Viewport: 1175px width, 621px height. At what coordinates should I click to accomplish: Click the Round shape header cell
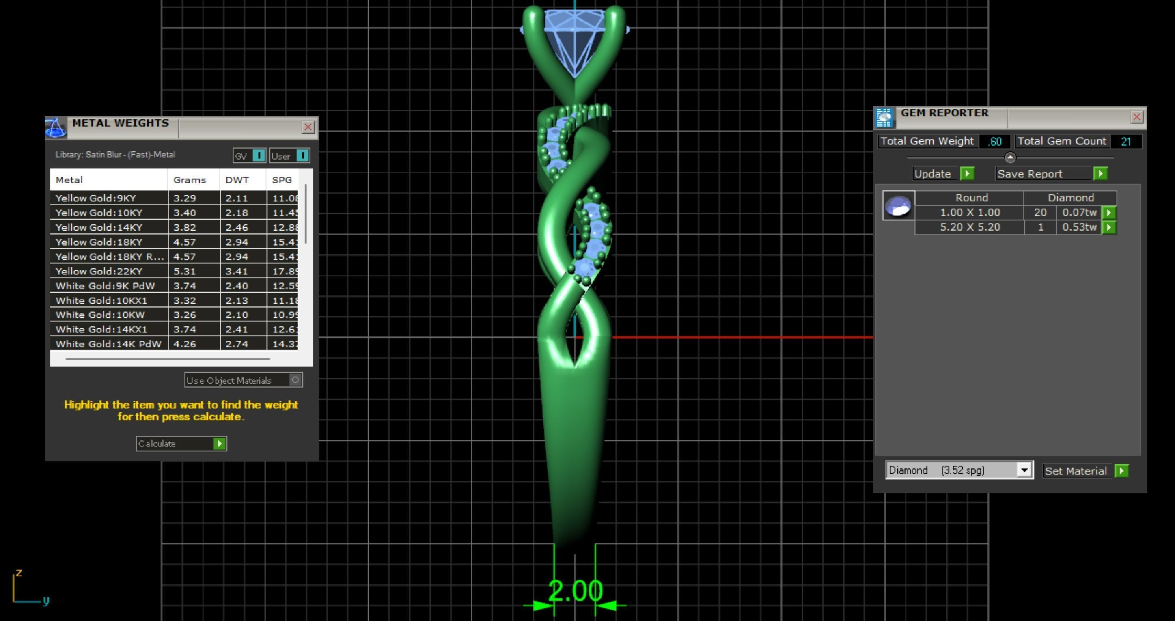pyautogui.click(x=969, y=198)
